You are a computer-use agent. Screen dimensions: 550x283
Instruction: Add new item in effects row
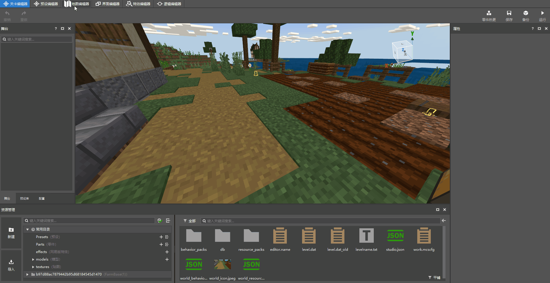[x=167, y=252]
